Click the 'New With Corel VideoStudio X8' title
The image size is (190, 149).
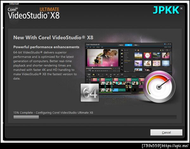(53, 37)
